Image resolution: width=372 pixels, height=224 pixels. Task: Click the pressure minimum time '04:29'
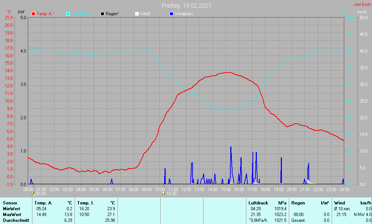[x=255, y=209]
